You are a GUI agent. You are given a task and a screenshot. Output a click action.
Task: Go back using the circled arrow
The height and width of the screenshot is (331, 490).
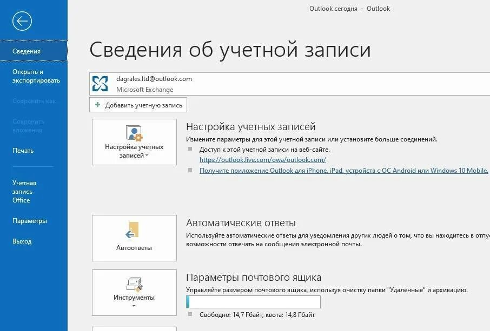pos(22,21)
